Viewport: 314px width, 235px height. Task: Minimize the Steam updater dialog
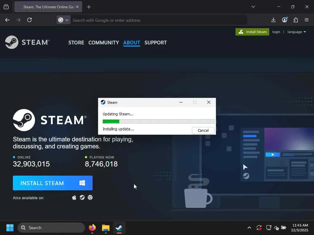[x=181, y=102]
